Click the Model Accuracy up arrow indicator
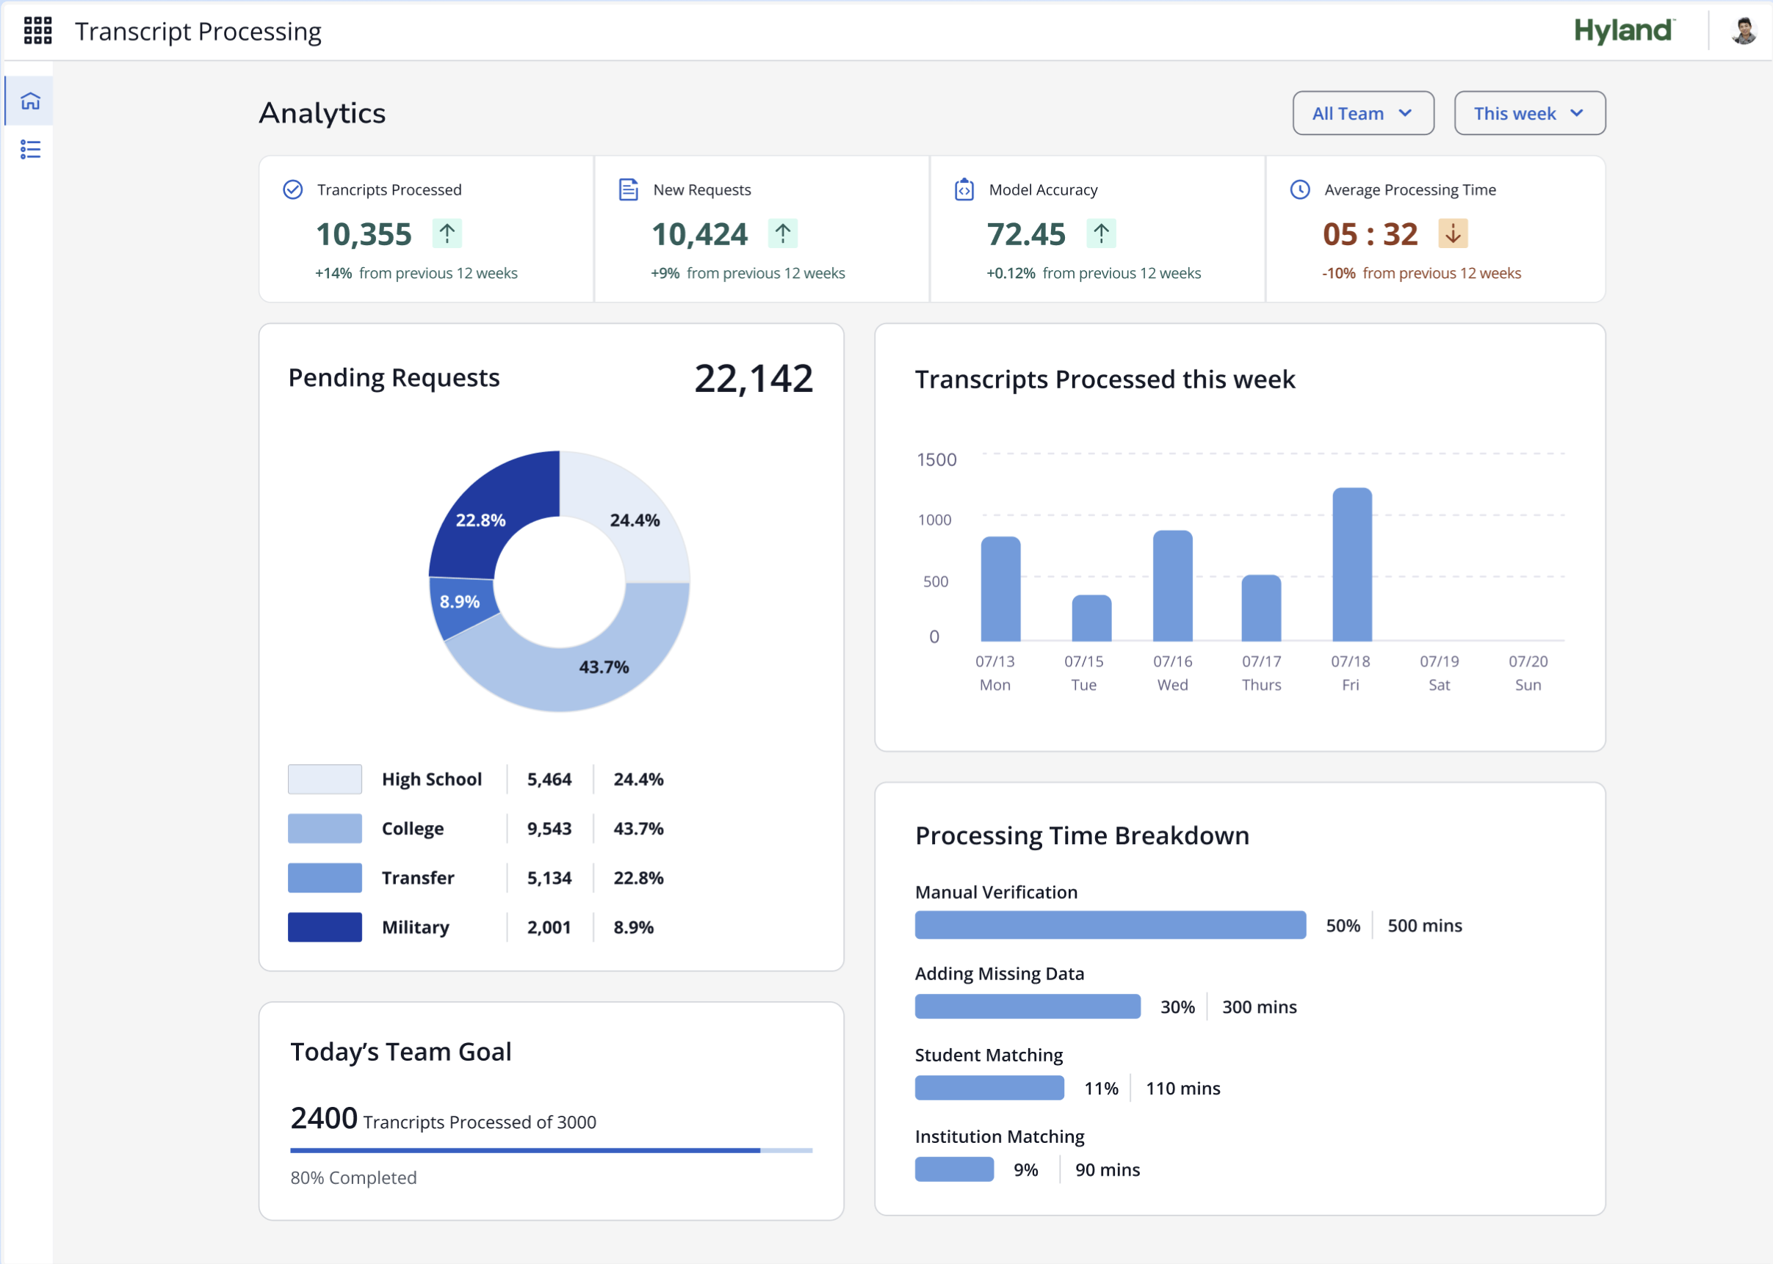This screenshot has width=1773, height=1264. (1100, 233)
